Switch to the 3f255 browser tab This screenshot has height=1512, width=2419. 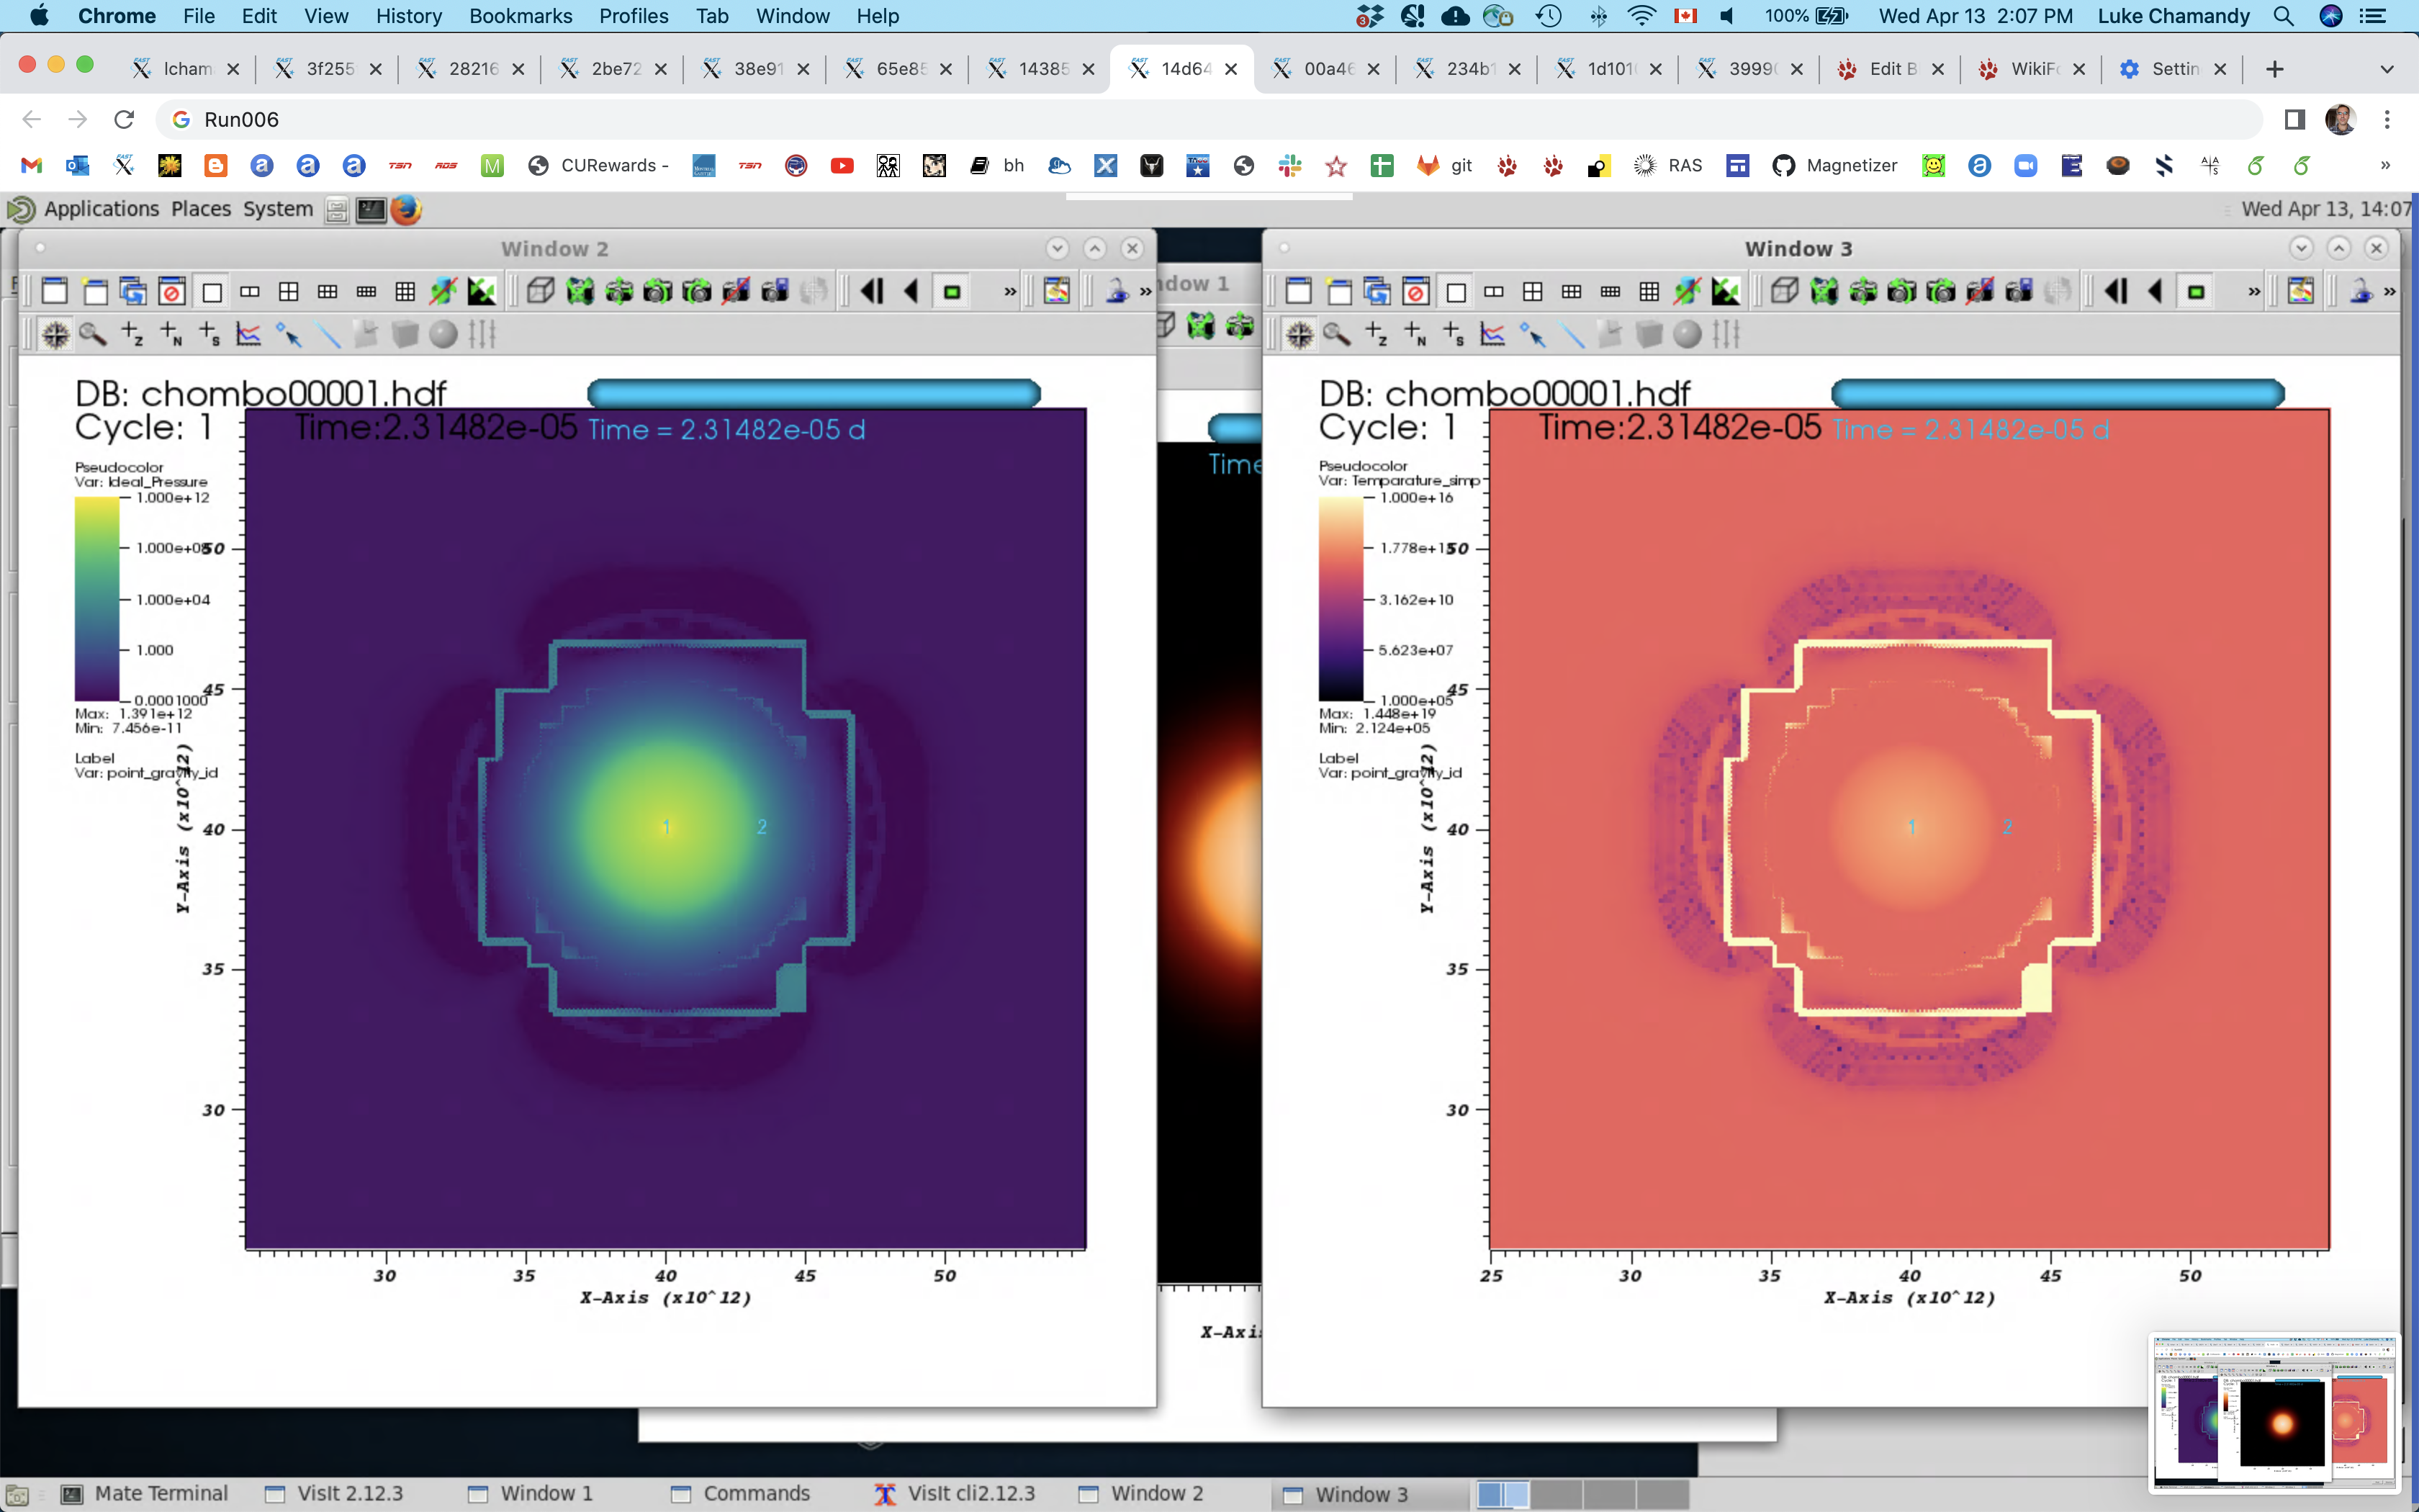pyautogui.click(x=328, y=69)
